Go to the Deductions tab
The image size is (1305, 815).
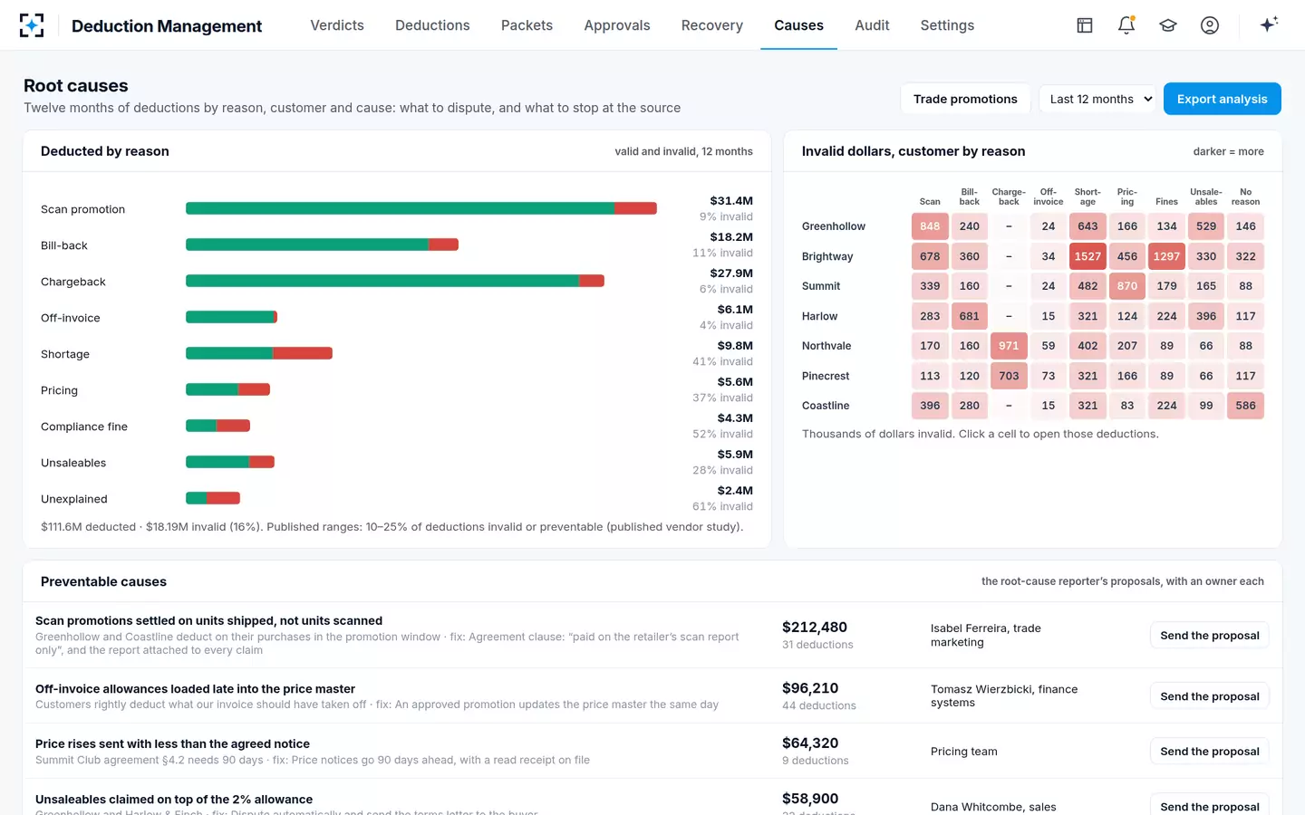pyautogui.click(x=432, y=25)
